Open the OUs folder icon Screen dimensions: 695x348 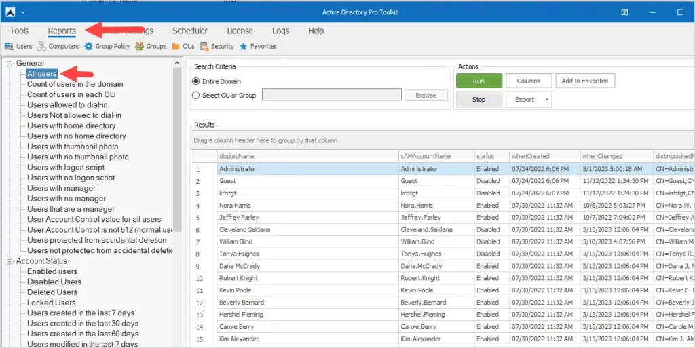point(176,47)
